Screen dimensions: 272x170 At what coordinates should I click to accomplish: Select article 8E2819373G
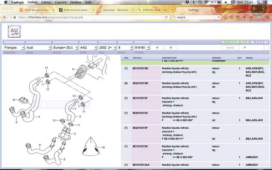point(140,113)
